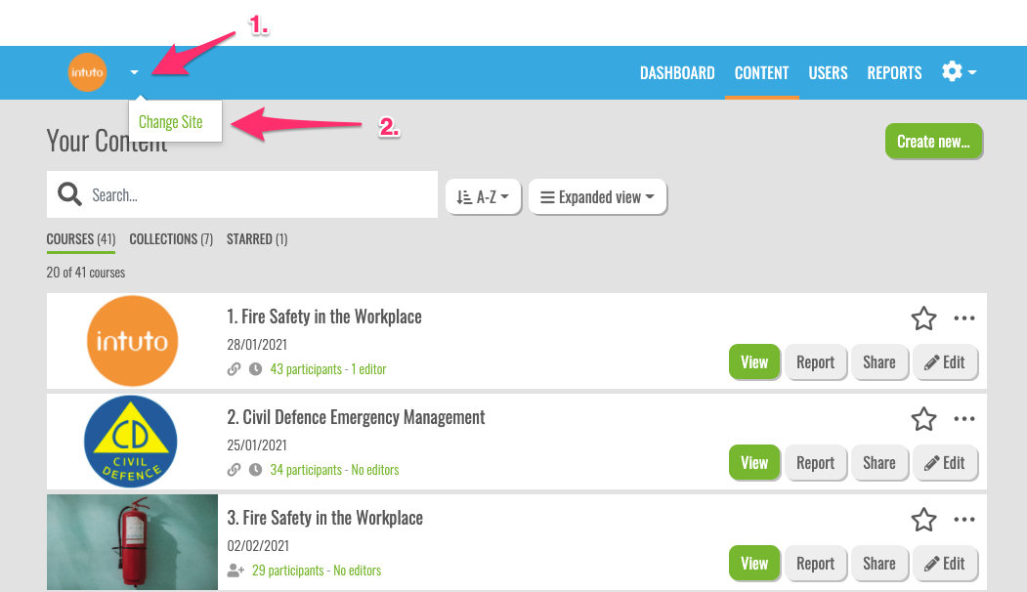Star the first Fire Safety course
Viewport: 1027px width, 592px height.
923,318
